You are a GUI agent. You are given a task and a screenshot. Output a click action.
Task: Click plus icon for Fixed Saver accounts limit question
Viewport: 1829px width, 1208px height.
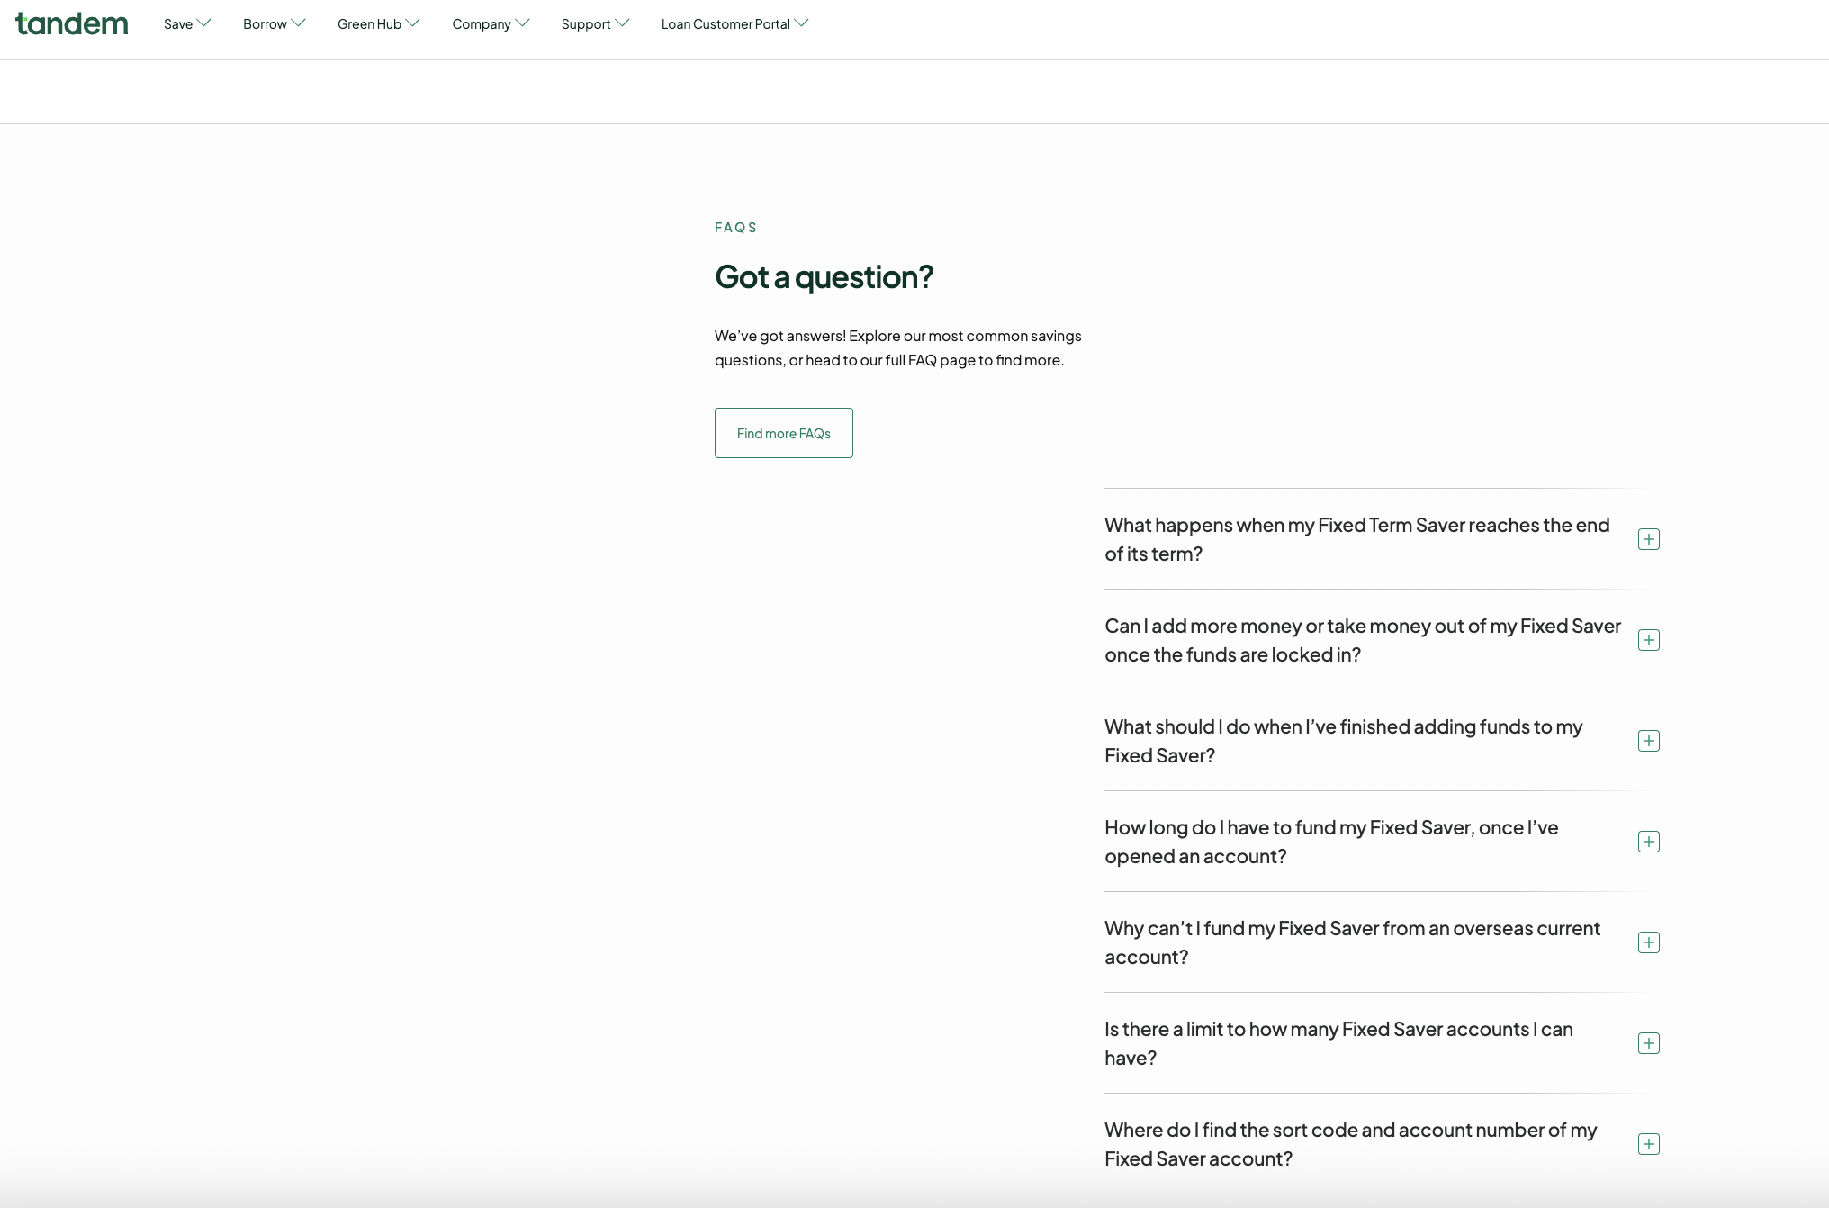coord(1648,1043)
